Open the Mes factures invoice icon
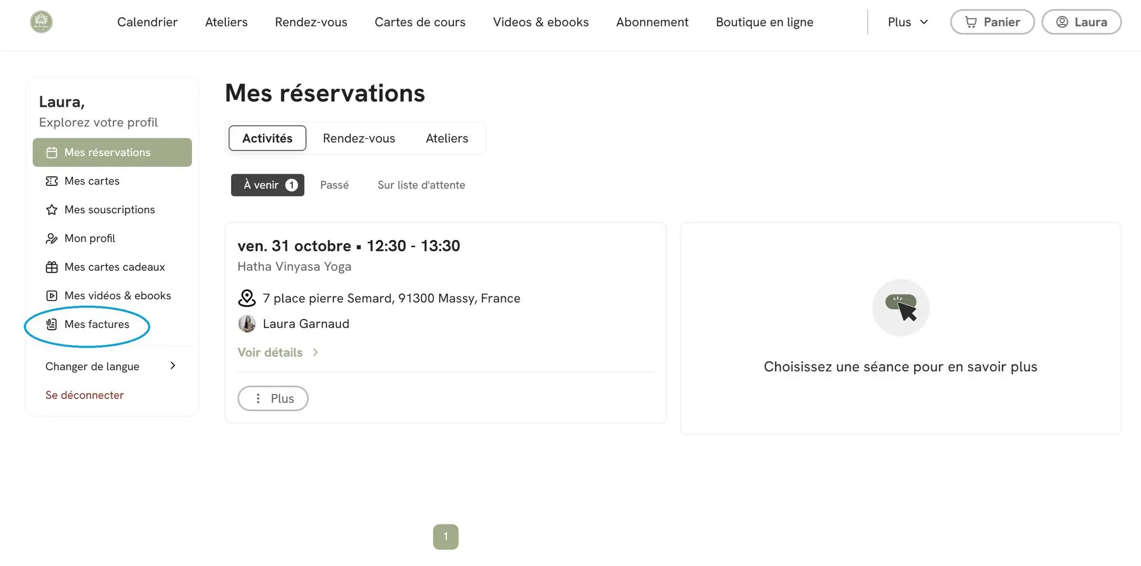The width and height of the screenshot is (1141, 566). (52, 324)
